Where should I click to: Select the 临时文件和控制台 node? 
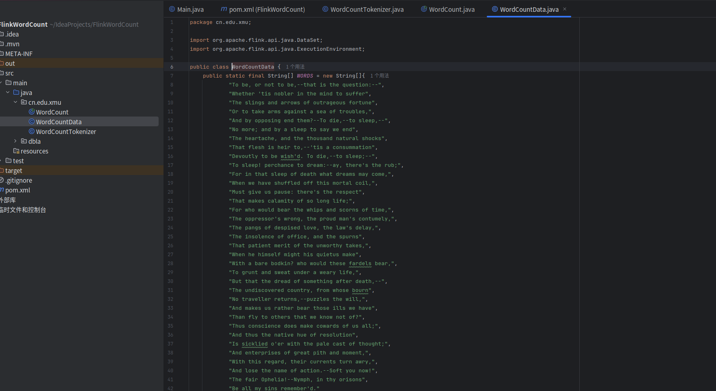click(23, 210)
